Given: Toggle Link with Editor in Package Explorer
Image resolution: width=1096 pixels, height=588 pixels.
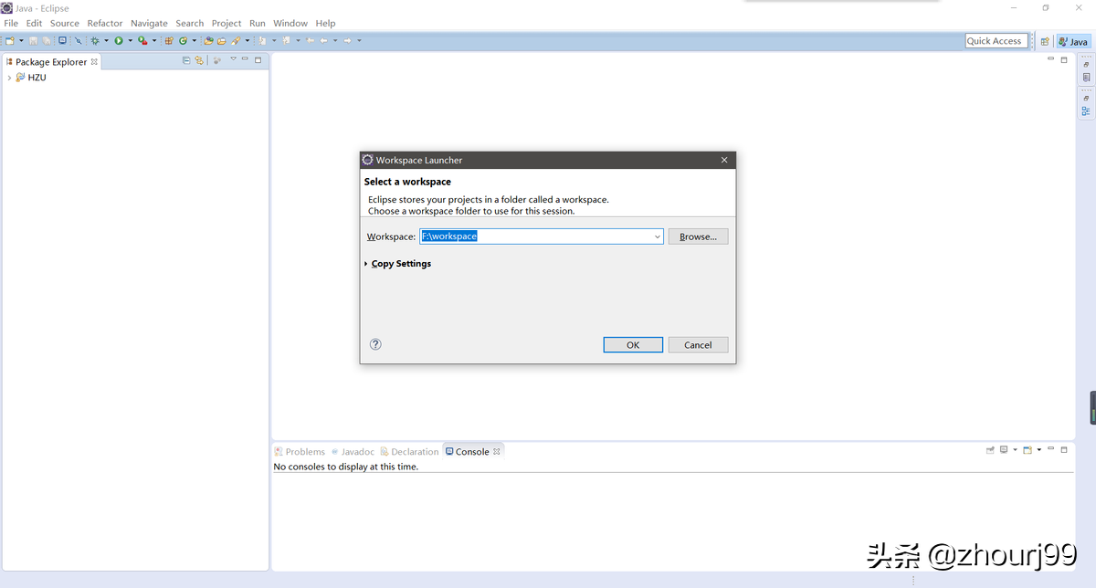Looking at the screenshot, I should pos(199,60).
